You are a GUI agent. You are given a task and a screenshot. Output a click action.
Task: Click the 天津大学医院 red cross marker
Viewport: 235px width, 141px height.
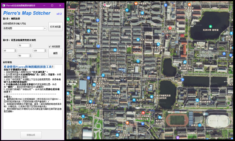coord(170,28)
